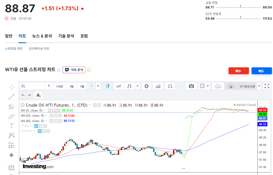
Task: Open the 차트 tab
Action: 22,36
